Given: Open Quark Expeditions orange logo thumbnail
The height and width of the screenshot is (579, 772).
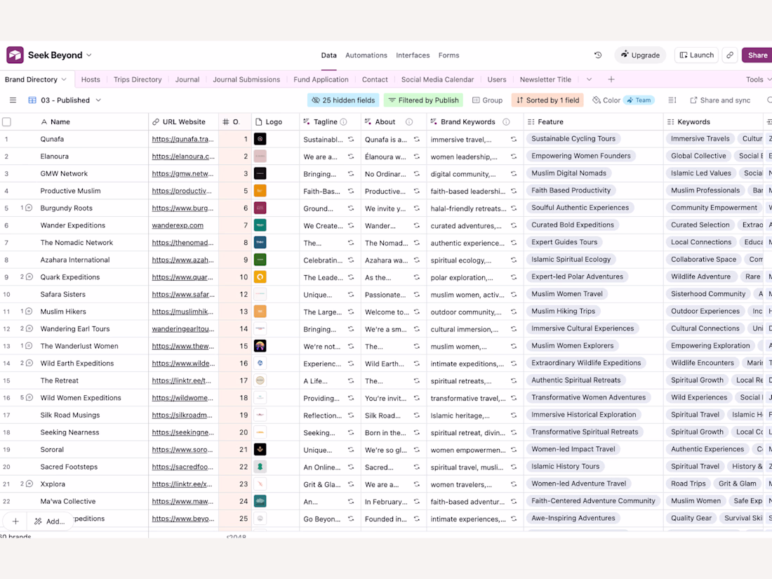Looking at the screenshot, I should coord(260,277).
